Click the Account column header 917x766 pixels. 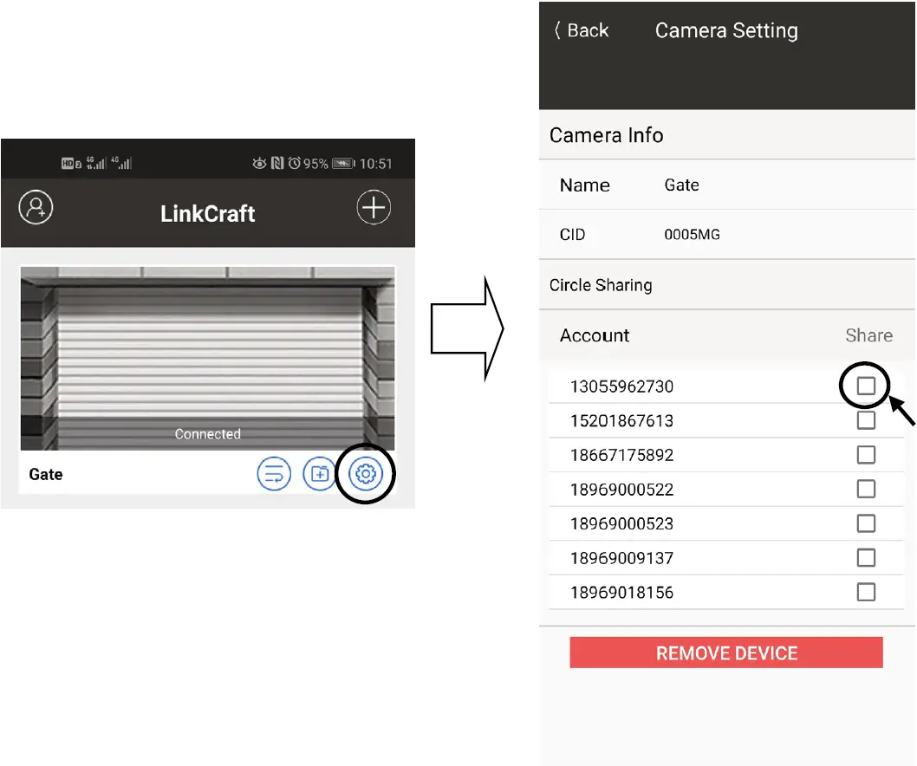coord(595,335)
